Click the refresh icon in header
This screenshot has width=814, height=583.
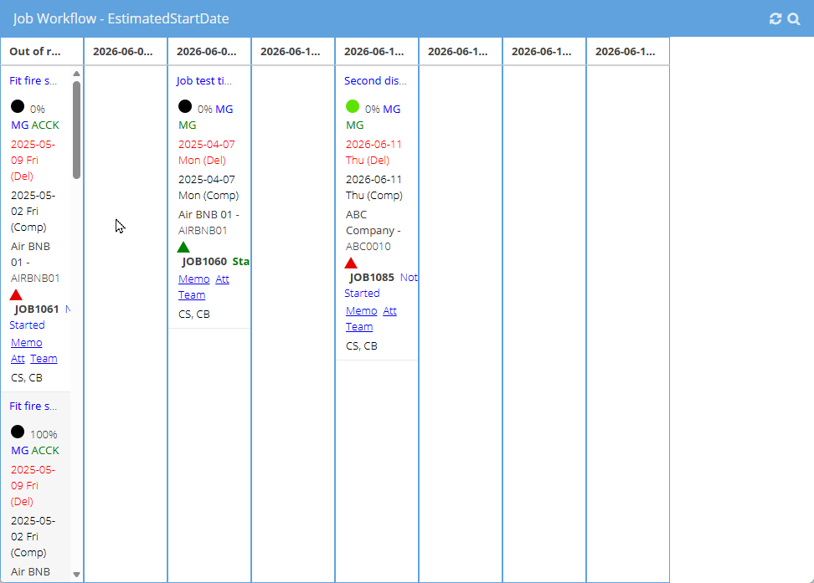point(775,18)
